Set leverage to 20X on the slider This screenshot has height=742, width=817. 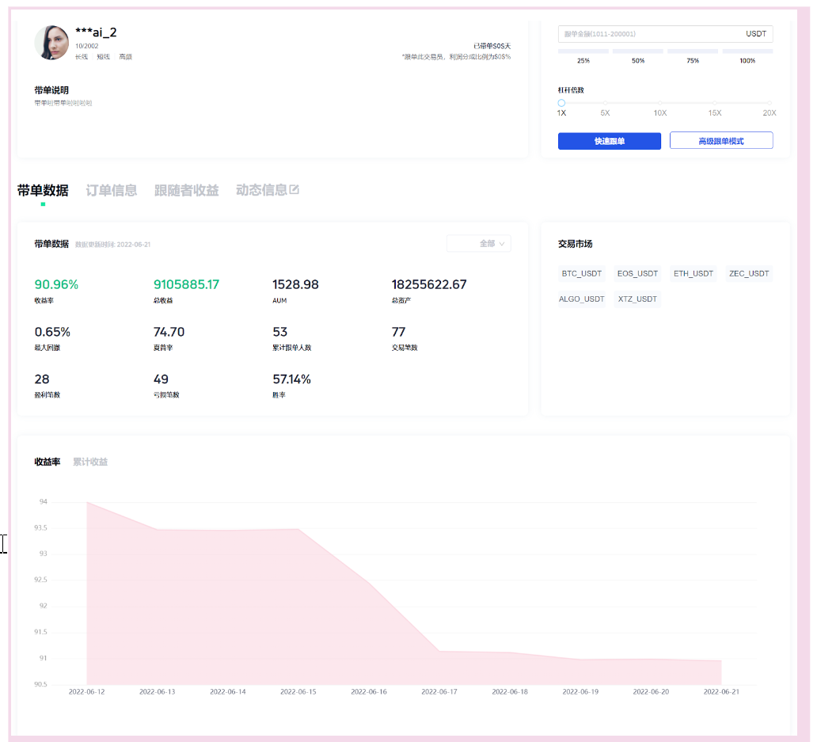pos(769,103)
